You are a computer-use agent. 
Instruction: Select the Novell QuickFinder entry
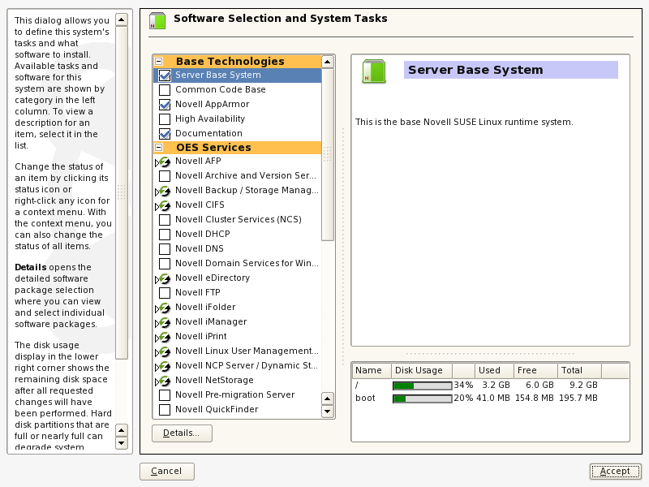pos(217,409)
